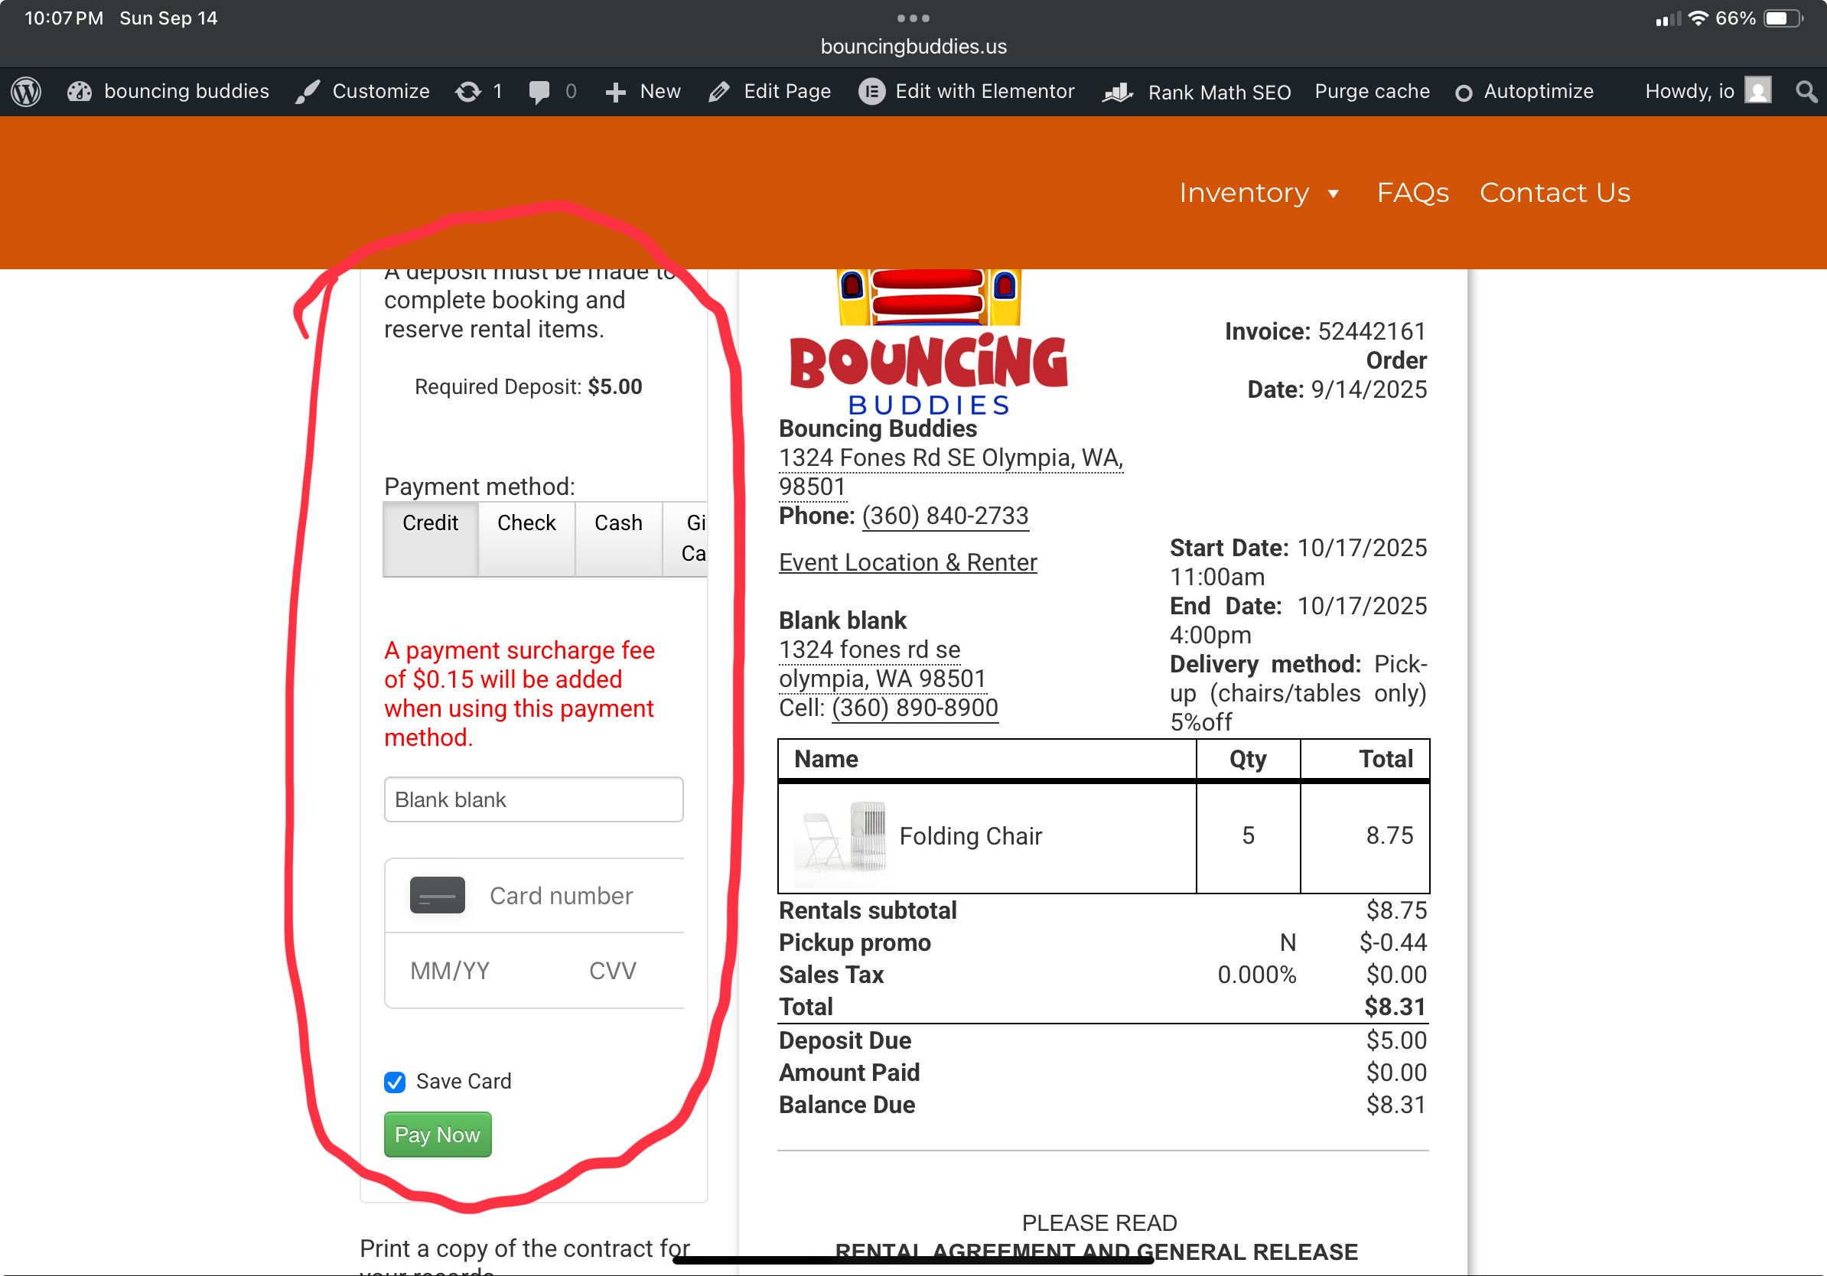1827x1276 pixels.
Task: Click the Bouncing Buddies logo
Action: [x=929, y=342]
